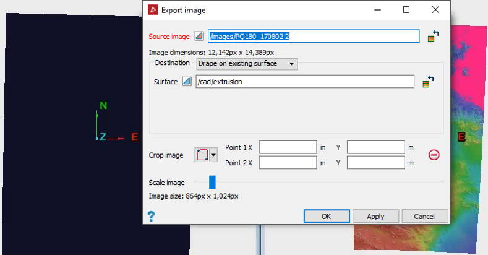Viewport: 488px width, 255px height.
Task: Click the Point 2 Y input field
Action: point(376,163)
